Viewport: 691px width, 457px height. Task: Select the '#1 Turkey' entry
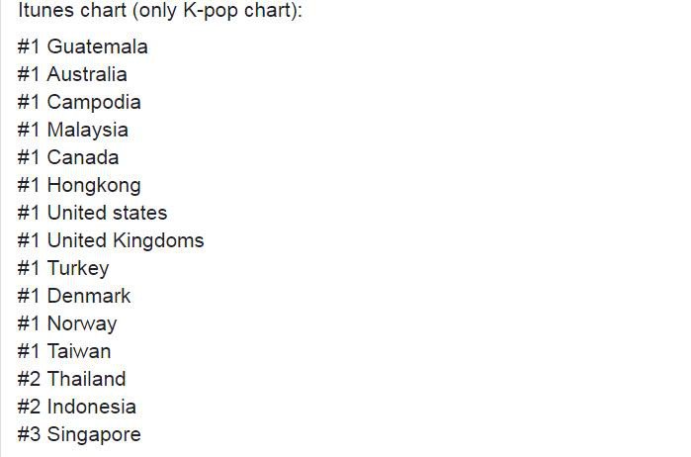(x=63, y=268)
